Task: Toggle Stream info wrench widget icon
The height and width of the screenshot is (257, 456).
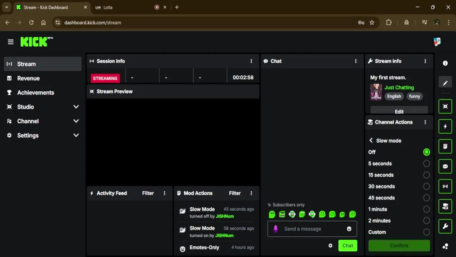Action: 445,226
